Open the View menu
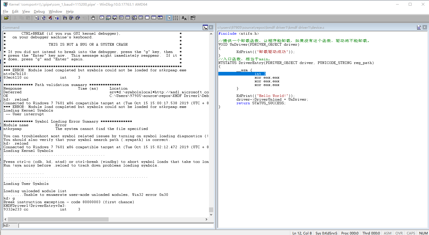This screenshot has width=429, height=235. 26,12
